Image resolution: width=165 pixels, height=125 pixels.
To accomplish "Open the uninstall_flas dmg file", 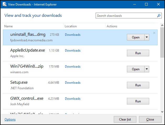I will pyautogui.click(x=136, y=37).
